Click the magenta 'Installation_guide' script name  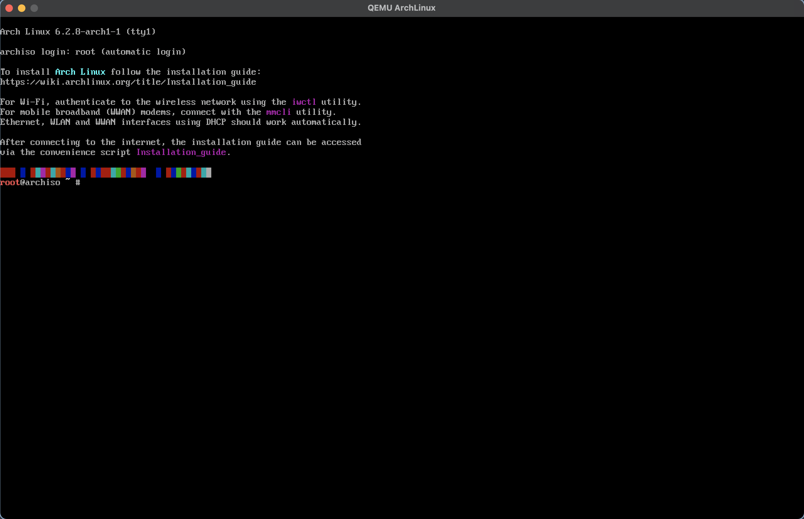tap(181, 152)
